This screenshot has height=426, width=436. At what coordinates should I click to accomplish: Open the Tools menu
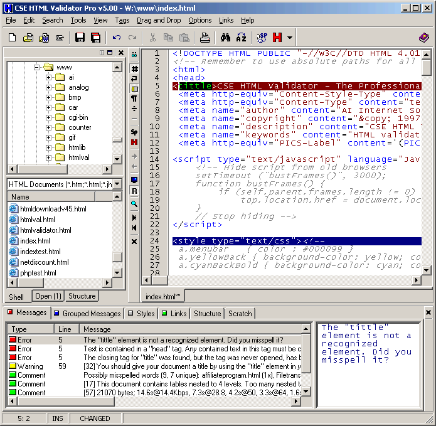(78, 20)
